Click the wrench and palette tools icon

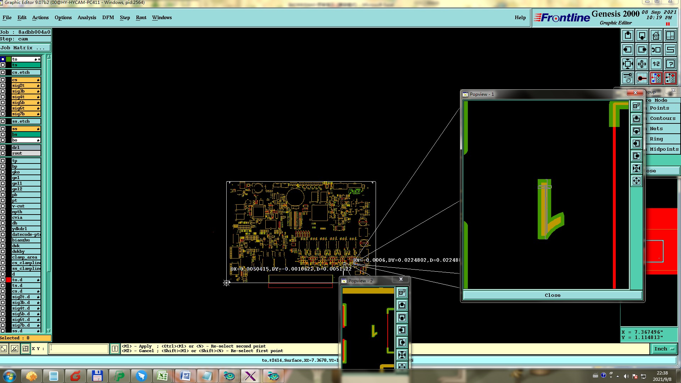(628, 78)
